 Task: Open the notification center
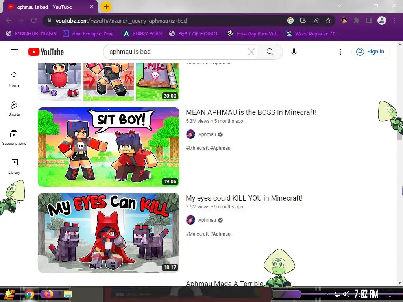point(390,294)
